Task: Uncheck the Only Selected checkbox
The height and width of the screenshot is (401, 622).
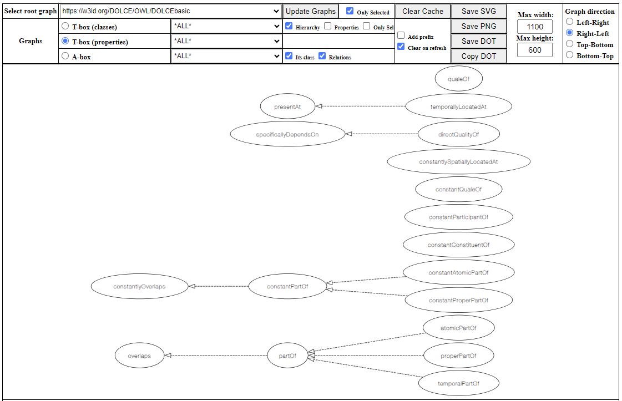Action: 350,11
